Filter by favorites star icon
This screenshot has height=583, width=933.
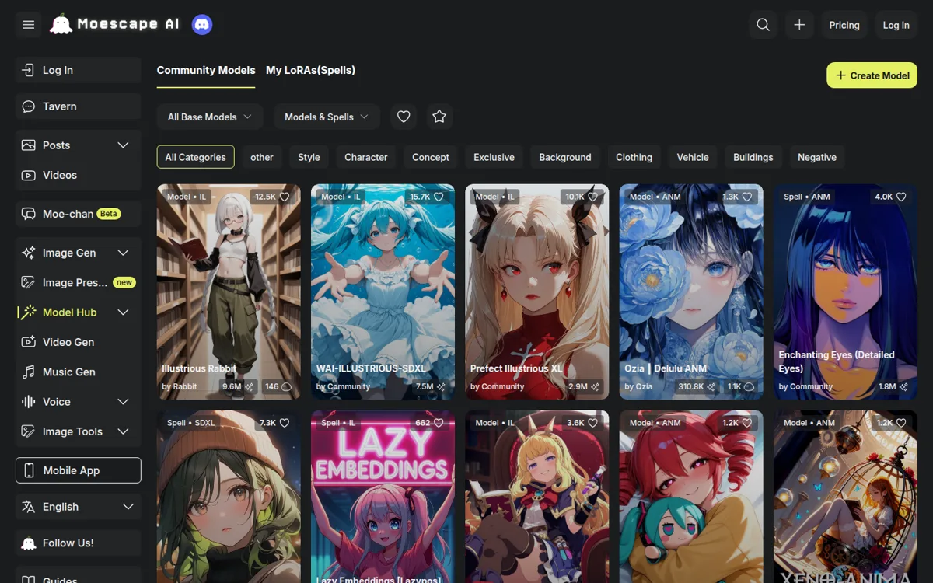coord(439,117)
